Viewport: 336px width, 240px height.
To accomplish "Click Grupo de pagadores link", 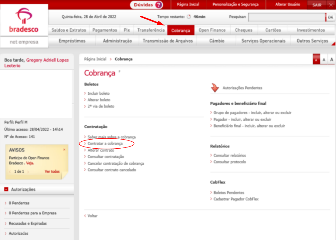I will [x=252, y=113].
